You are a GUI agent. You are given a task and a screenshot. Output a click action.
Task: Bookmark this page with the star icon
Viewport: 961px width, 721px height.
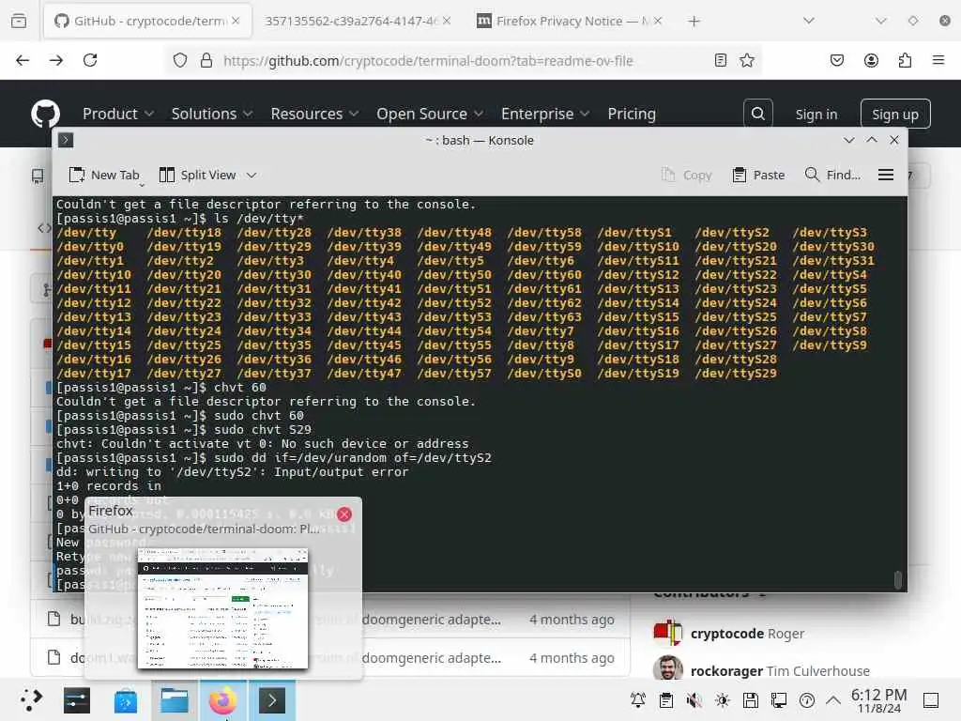746,60
